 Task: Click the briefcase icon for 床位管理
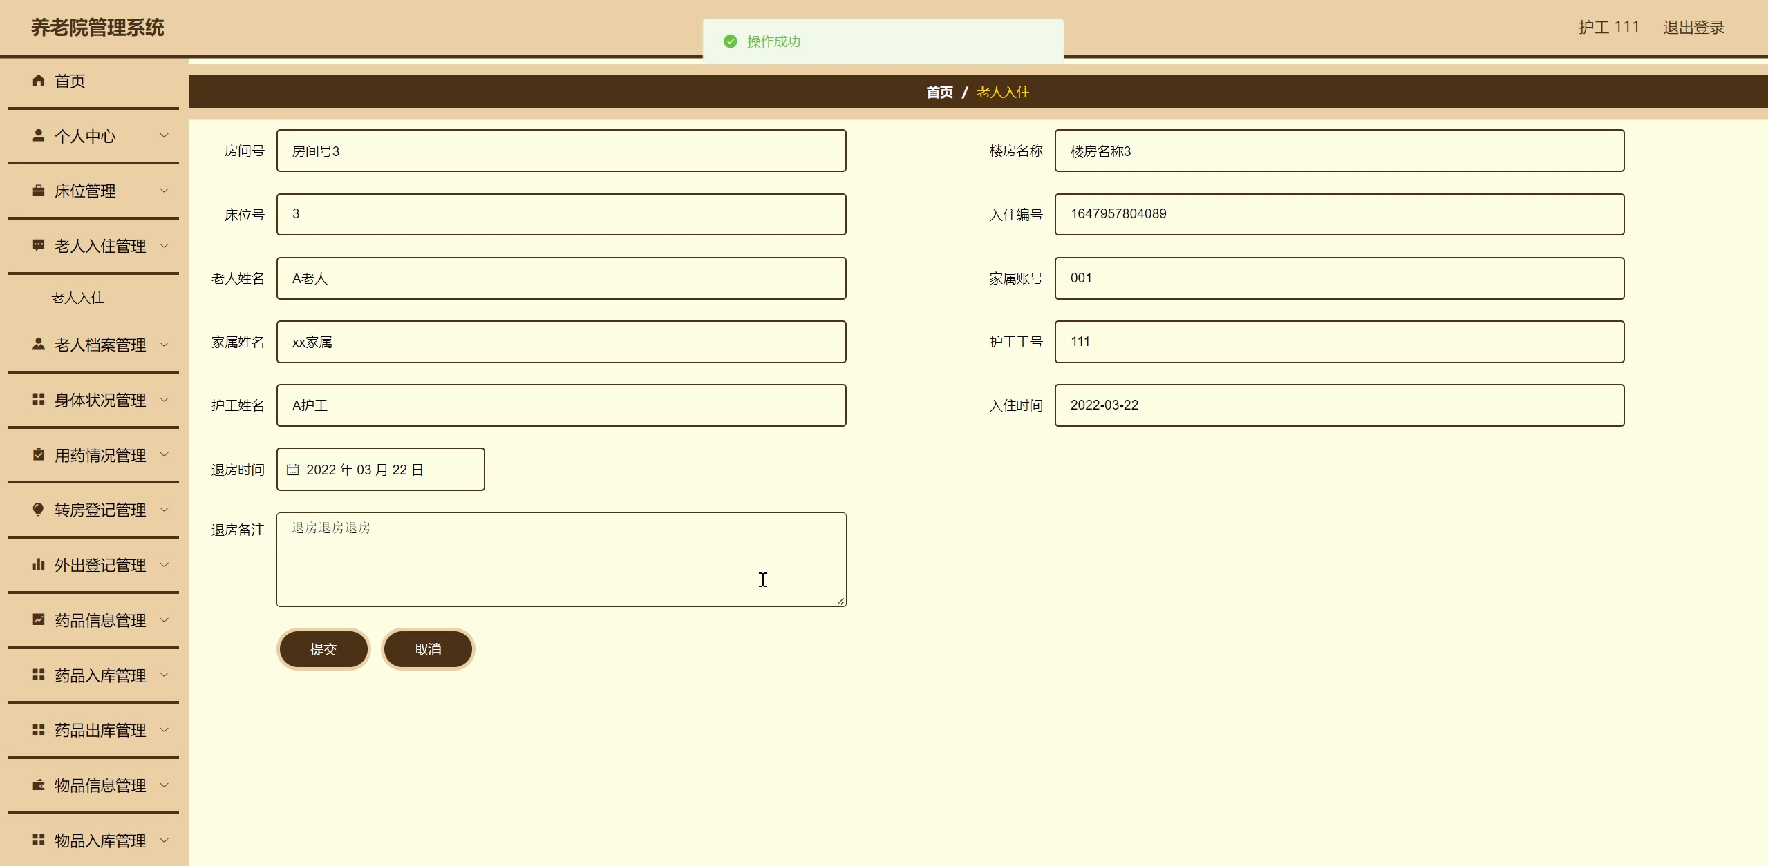39,191
